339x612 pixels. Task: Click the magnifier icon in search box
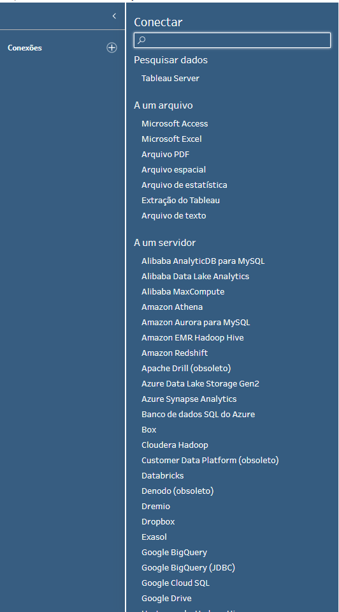click(x=141, y=40)
